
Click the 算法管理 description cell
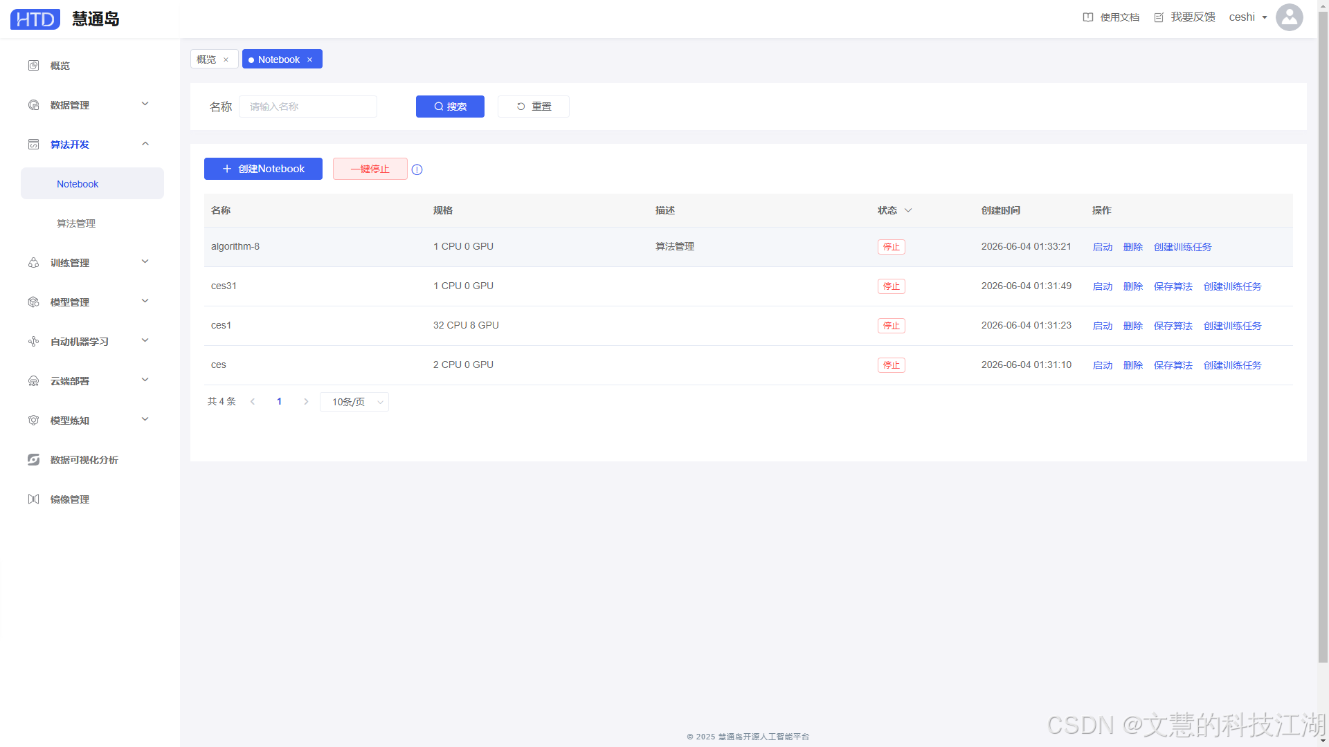[x=675, y=247]
